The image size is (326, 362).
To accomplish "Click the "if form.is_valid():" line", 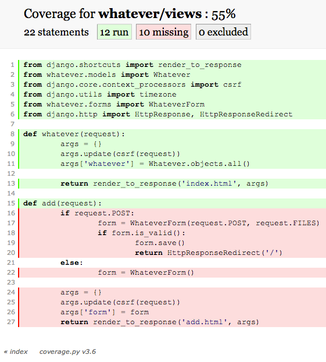I will pos(172,233).
